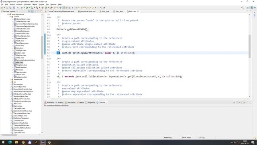Click the green Run launch button
This screenshot has height=145, width=257.
coord(27,8)
